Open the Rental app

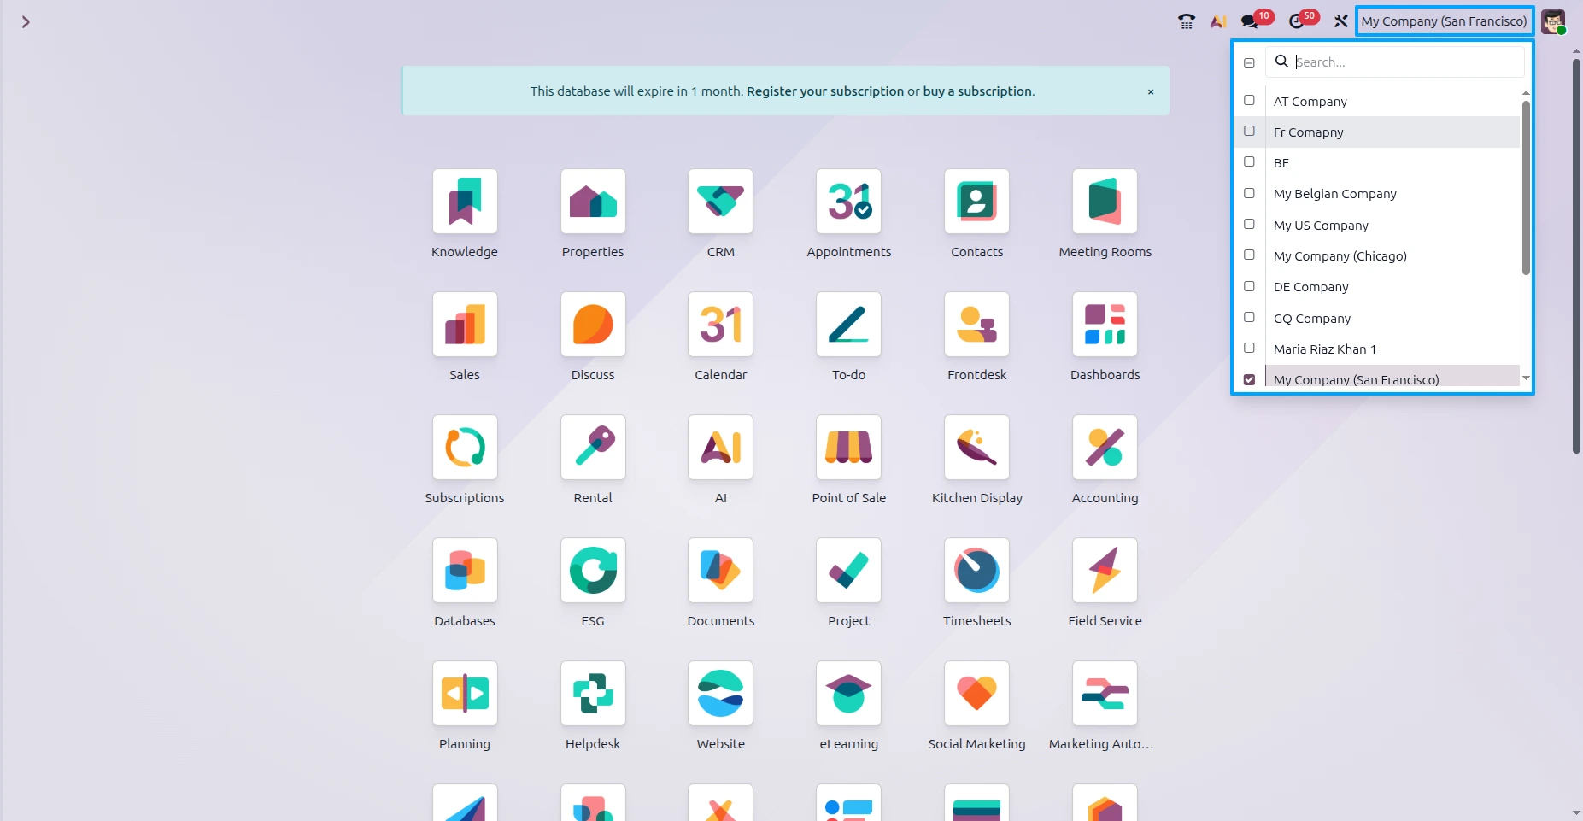[x=593, y=448]
